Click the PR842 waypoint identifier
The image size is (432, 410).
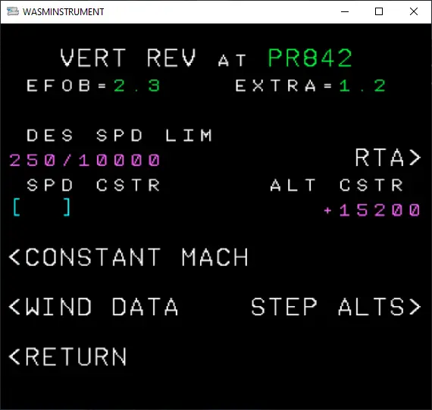[x=310, y=58]
